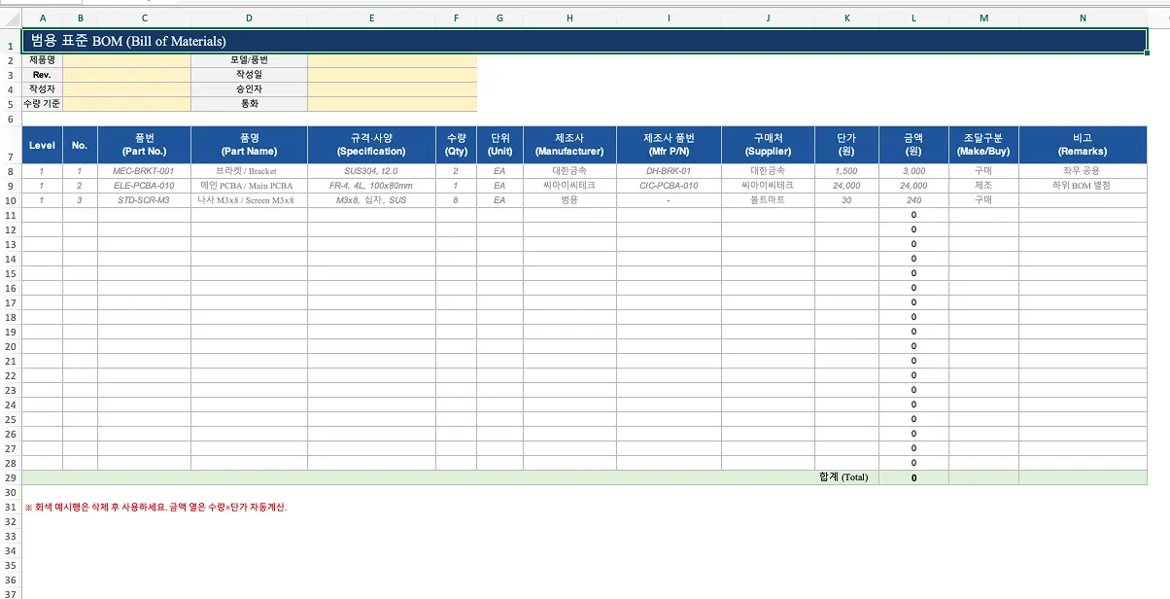Click the 24,000 unit price cell
This screenshot has width=1170, height=599.
[x=846, y=186]
